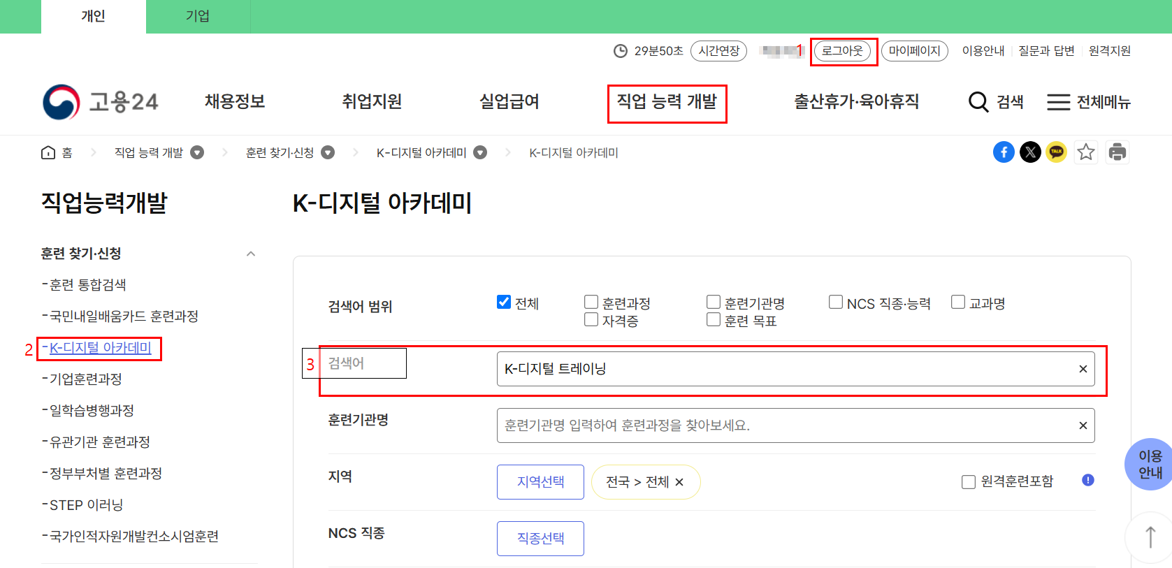Click 홈 in the breadcrumb
The image size is (1172, 568).
click(67, 152)
